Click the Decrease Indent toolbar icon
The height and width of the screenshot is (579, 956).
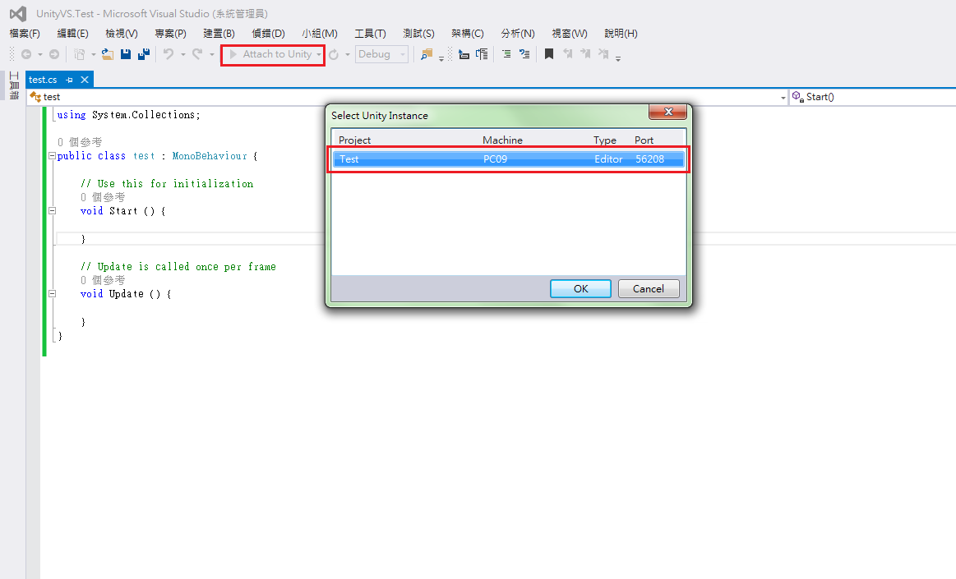pyautogui.click(x=464, y=54)
